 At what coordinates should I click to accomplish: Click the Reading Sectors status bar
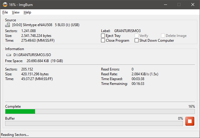(15, 135)
